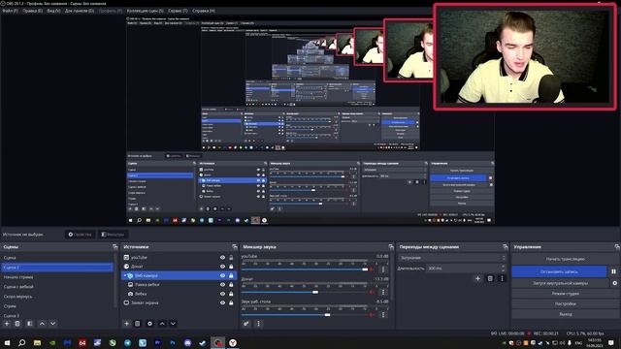621x349 pixels.
Task: Delete selected source with Sources trash icon
Action: [x=138, y=324]
